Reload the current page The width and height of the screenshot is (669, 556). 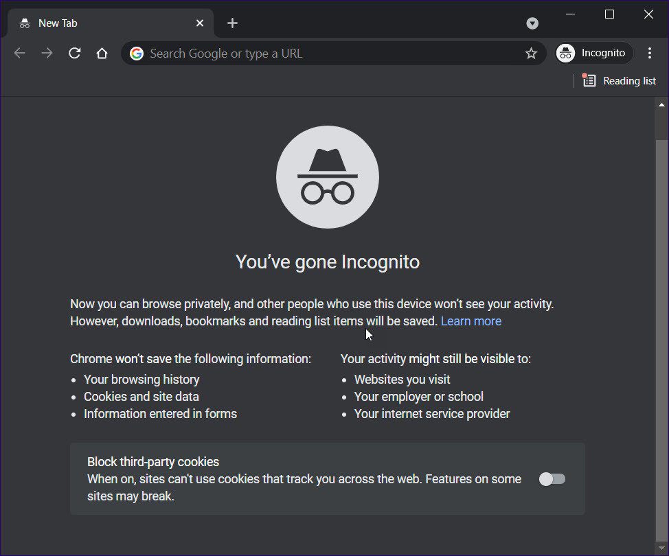(74, 53)
